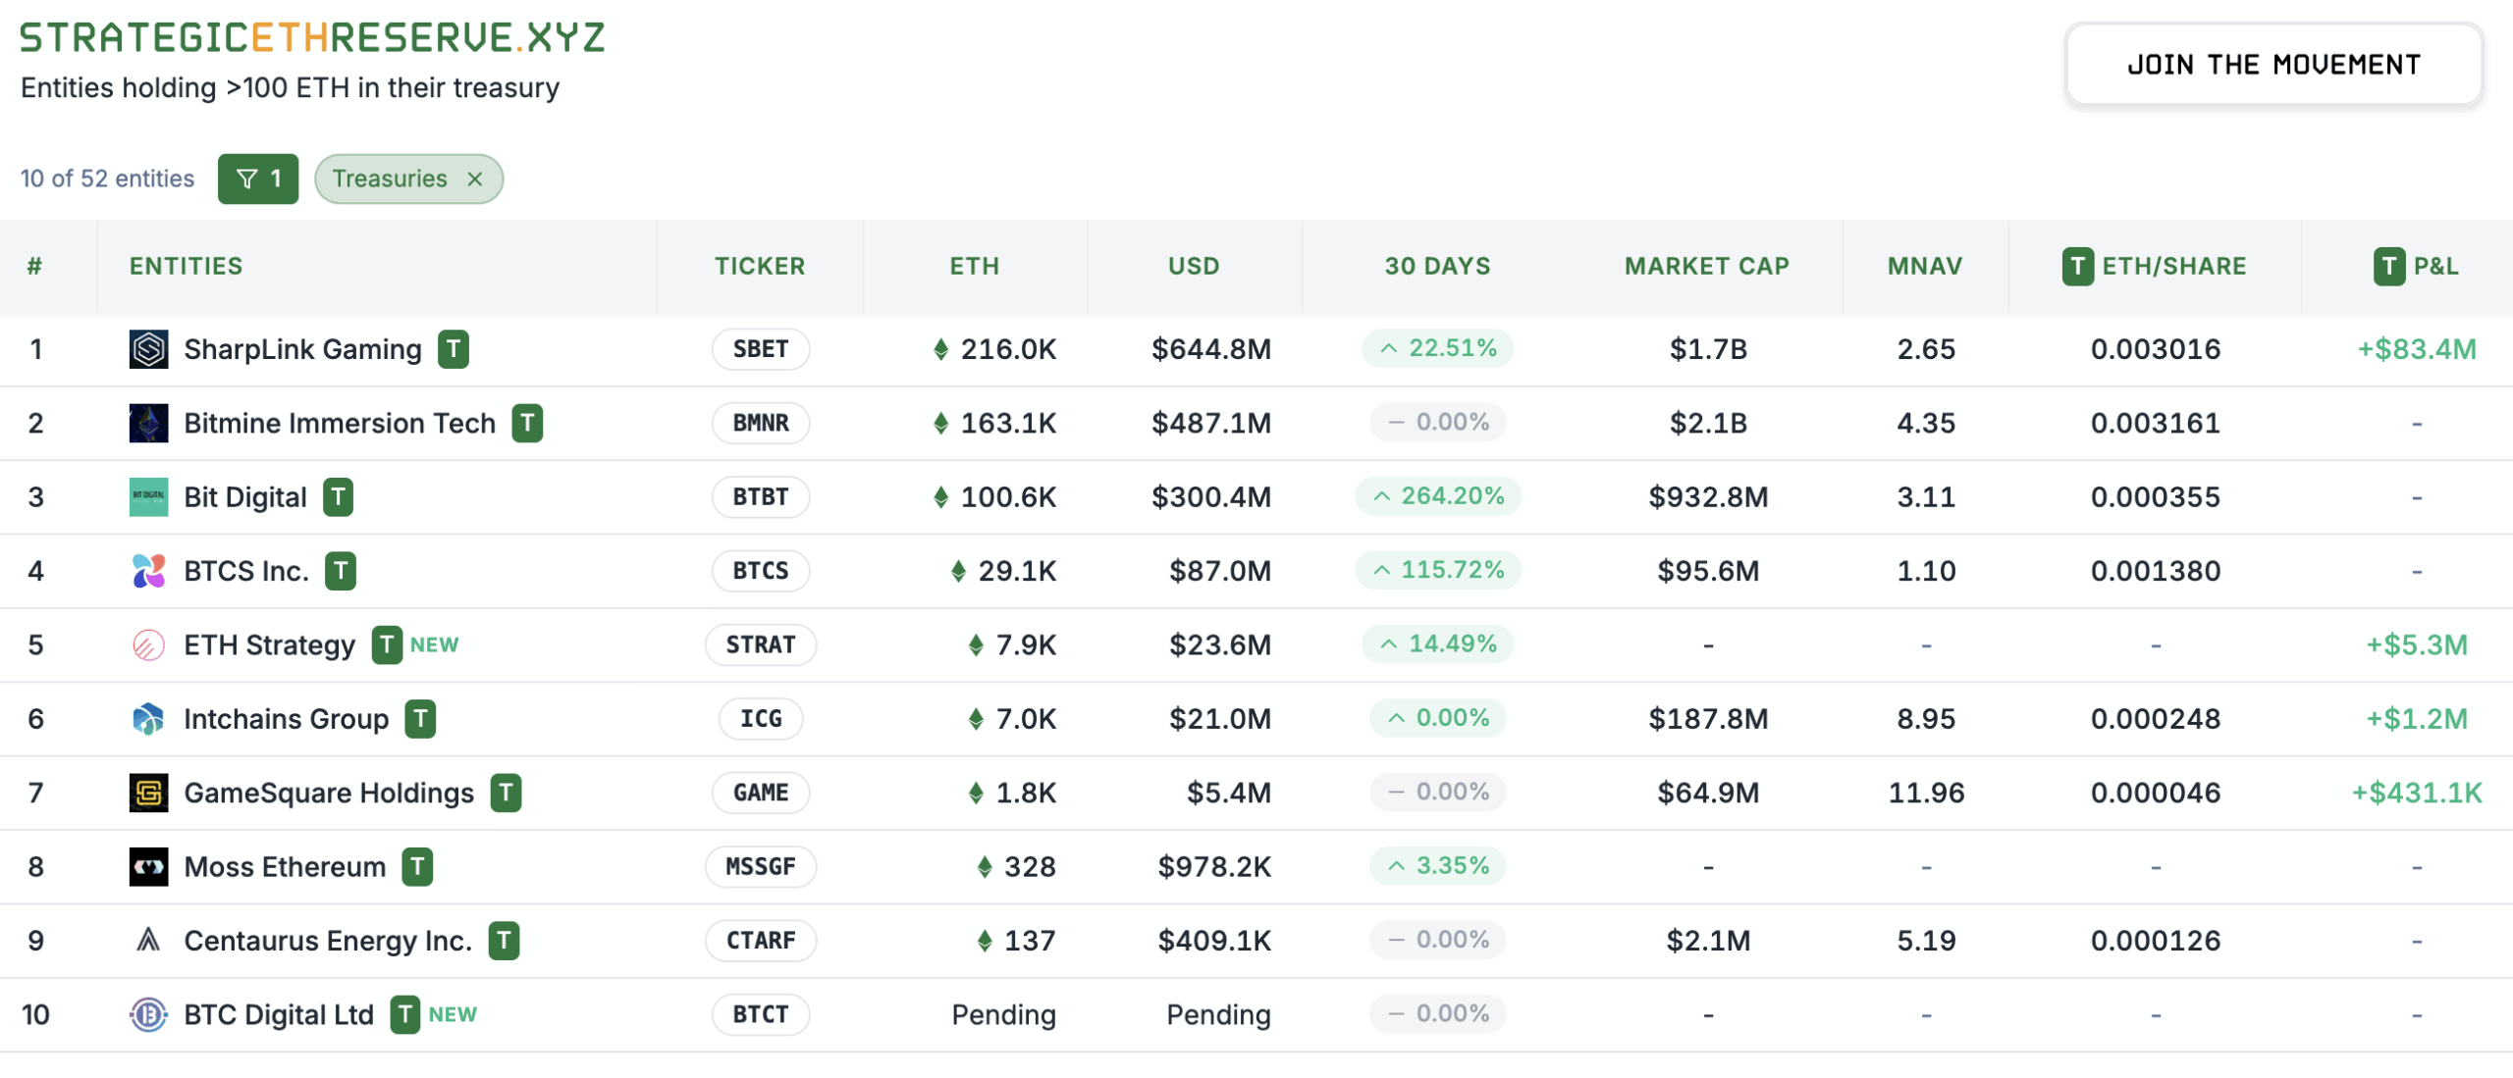Click the BMNR ticker pill
The width and height of the screenshot is (2513, 1078).
761,423
